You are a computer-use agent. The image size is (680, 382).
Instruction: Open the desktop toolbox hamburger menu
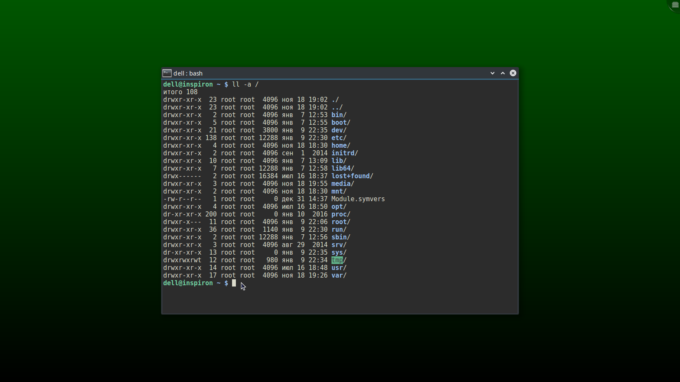point(675,5)
